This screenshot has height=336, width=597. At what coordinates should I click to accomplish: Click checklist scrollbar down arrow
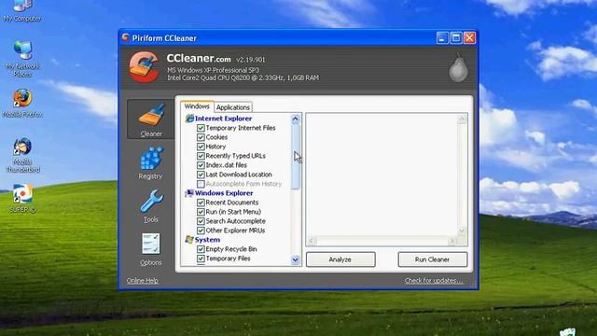pyautogui.click(x=296, y=259)
